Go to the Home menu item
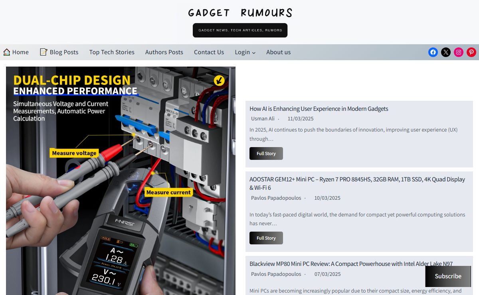The image size is (479, 295). (x=20, y=52)
